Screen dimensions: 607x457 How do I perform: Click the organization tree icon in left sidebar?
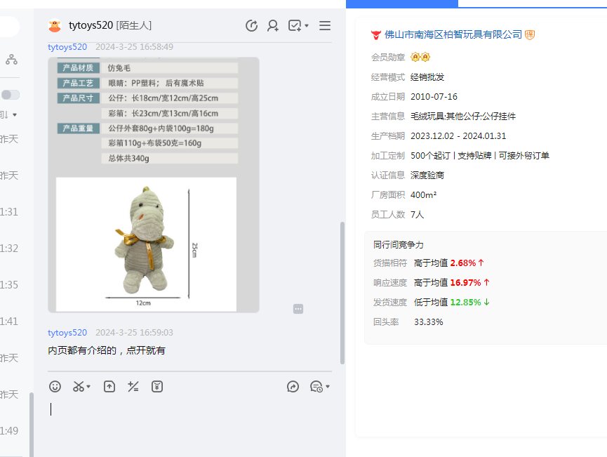pyautogui.click(x=11, y=60)
